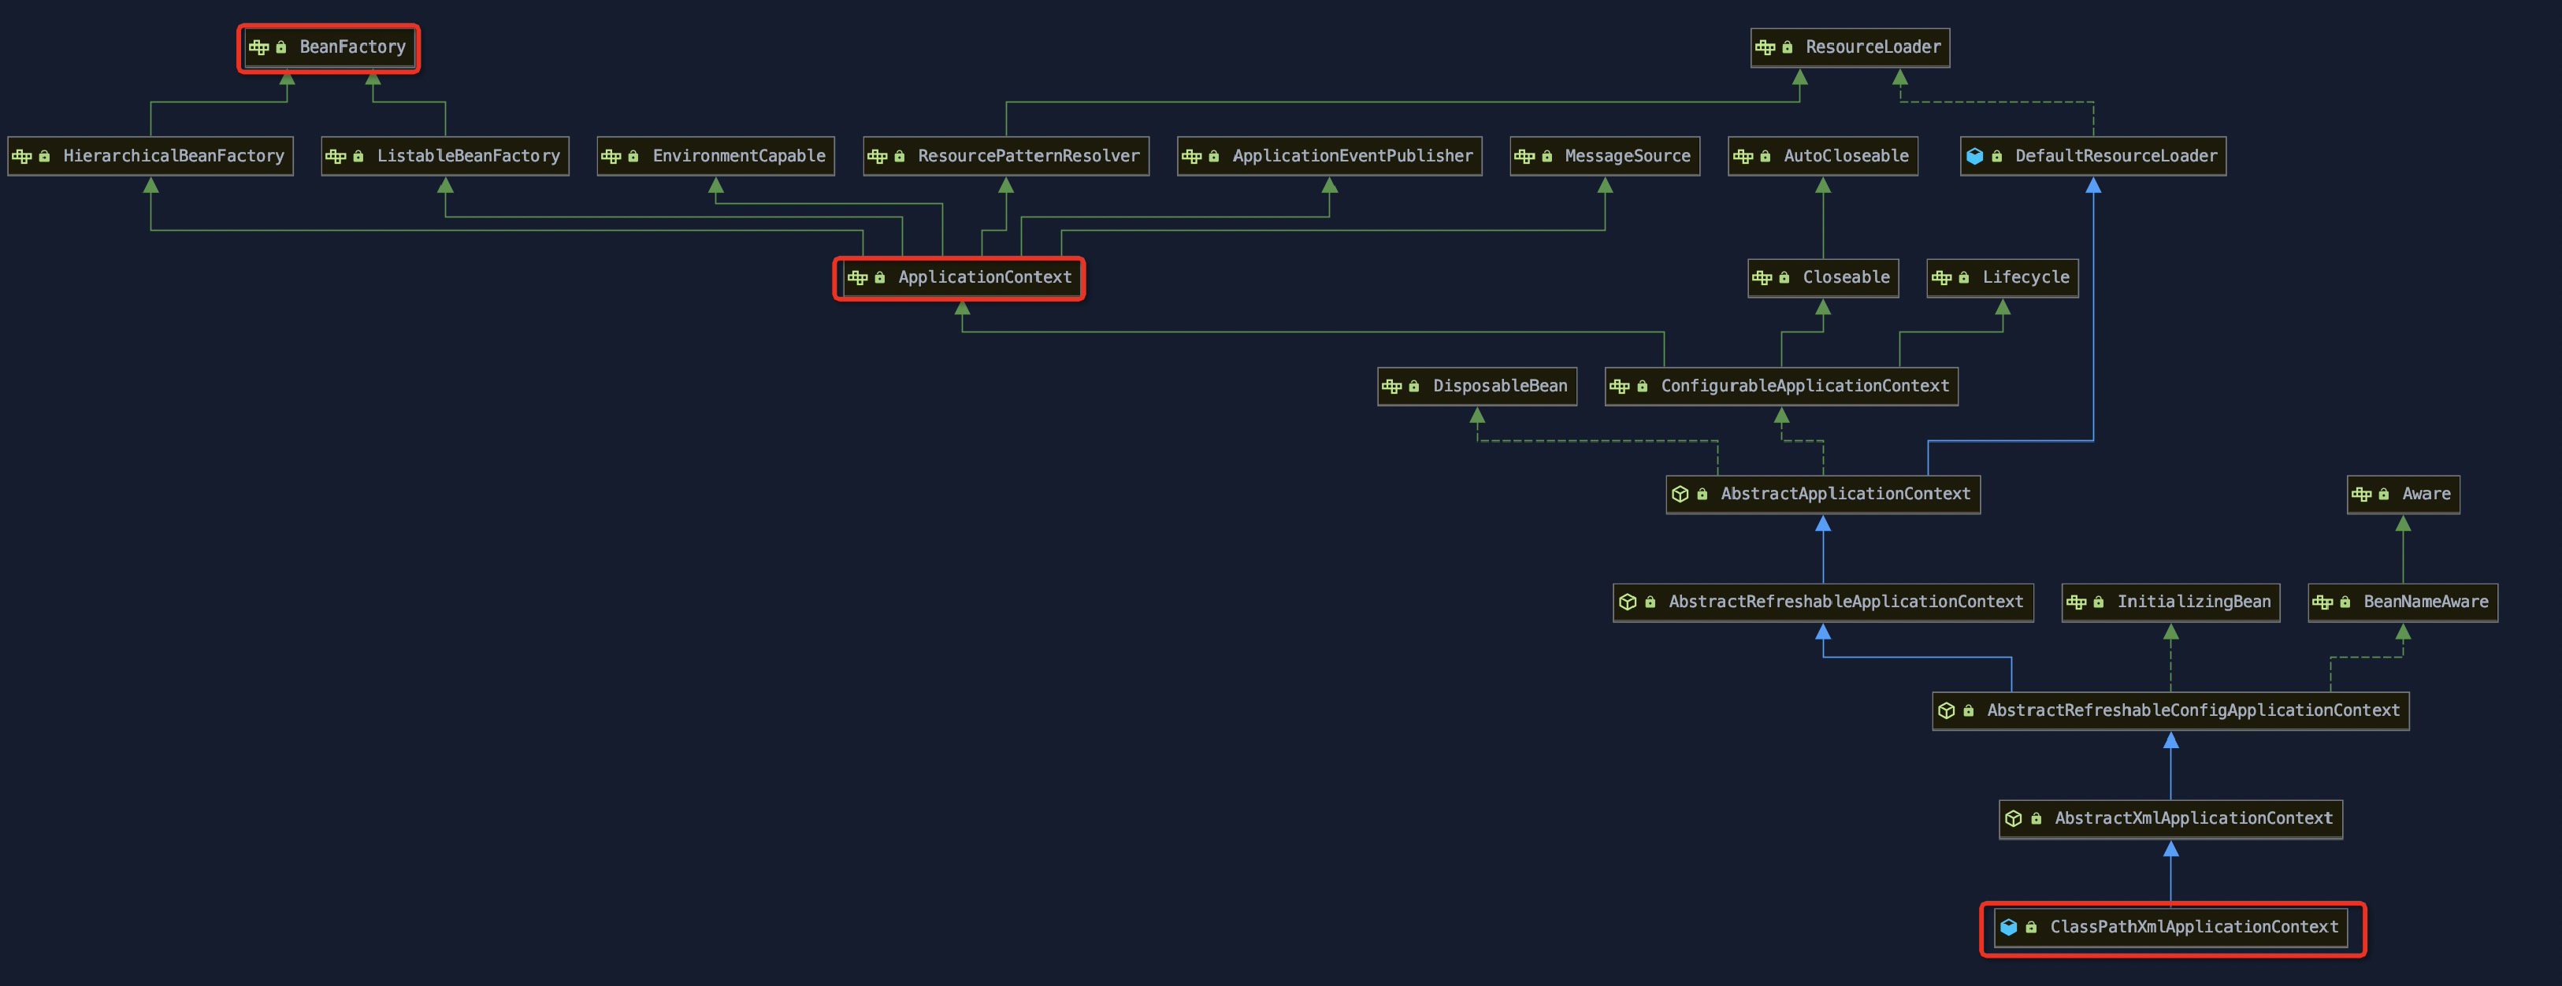
Task: Select the HierarchicalBeanFactory node
Action: tap(150, 156)
